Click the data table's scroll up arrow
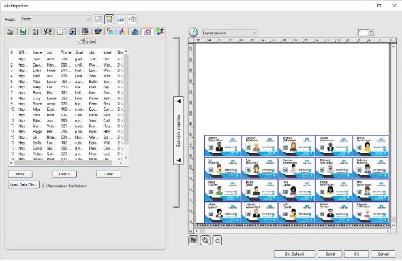This screenshot has width=402, height=261. (x=126, y=52)
